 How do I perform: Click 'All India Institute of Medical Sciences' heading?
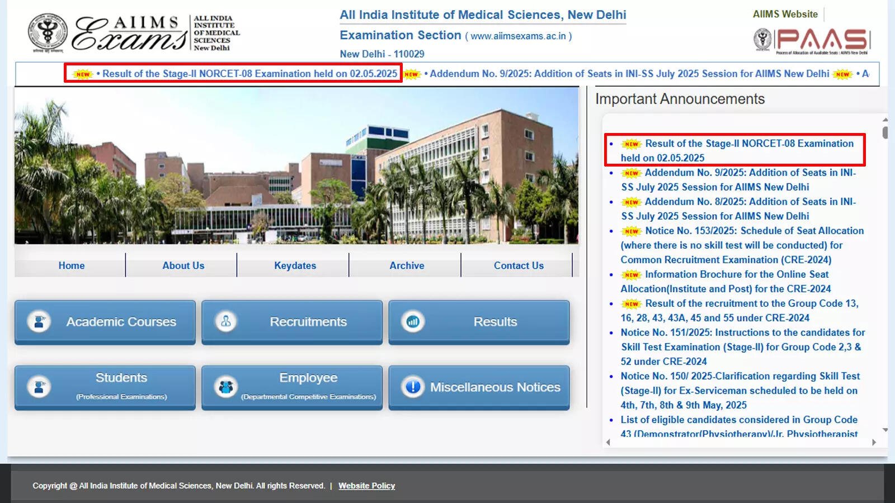pos(483,15)
